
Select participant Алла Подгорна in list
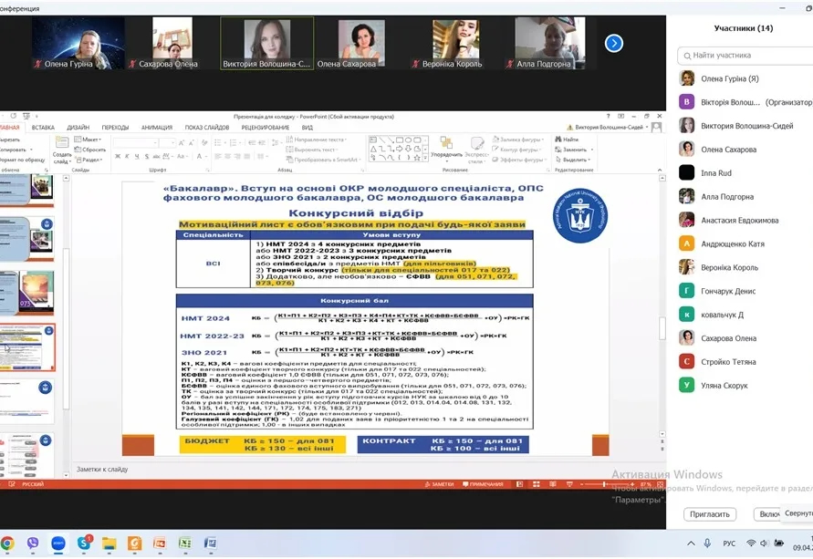(x=726, y=197)
